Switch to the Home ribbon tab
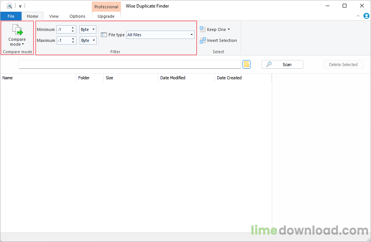 point(32,16)
